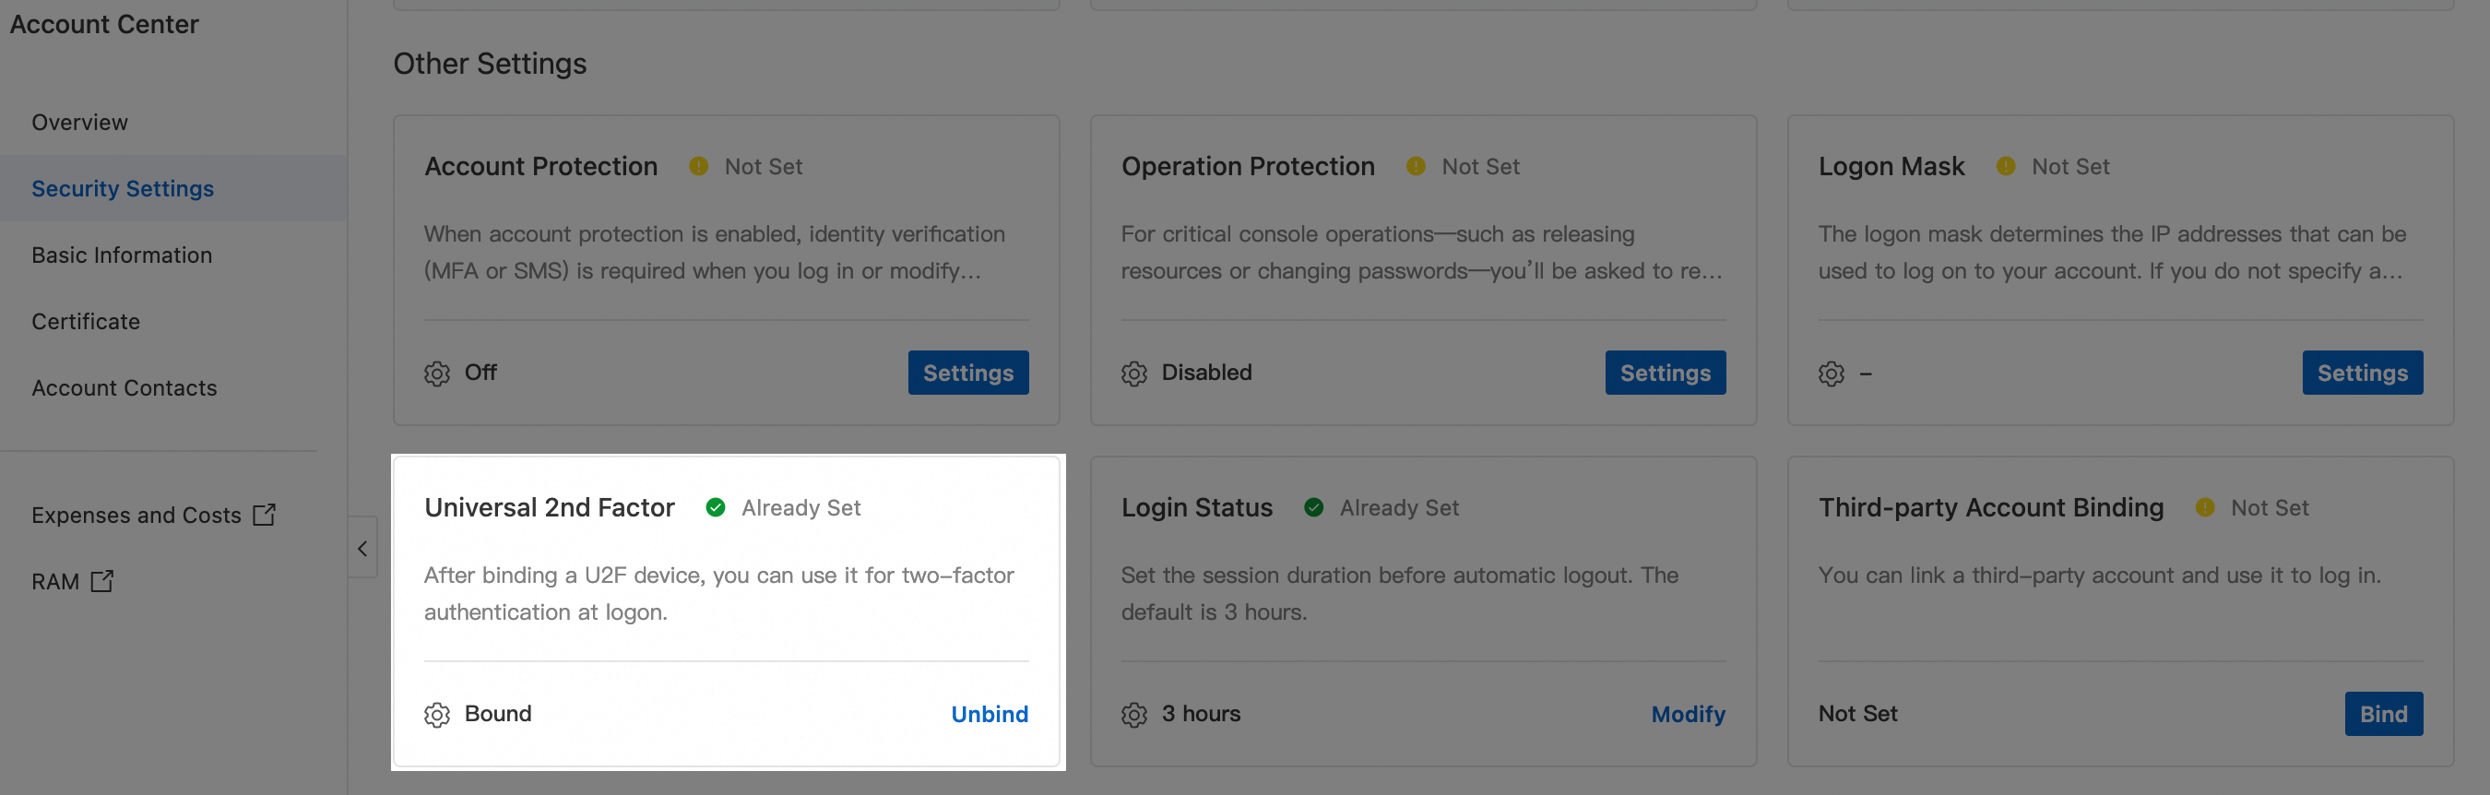The width and height of the screenshot is (2490, 795).
Task: Modify the Login Status session duration
Action: pos(1688,715)
